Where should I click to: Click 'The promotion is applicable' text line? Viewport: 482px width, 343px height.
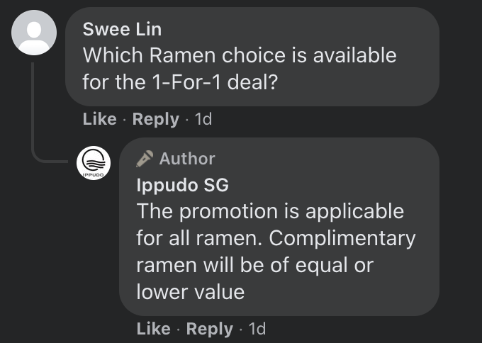click(270, 211)
